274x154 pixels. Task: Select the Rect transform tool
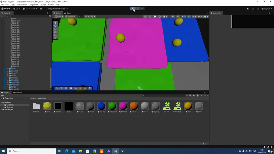(55, 35)
